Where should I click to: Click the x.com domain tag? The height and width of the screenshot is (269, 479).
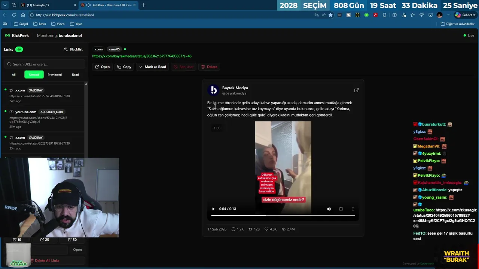(x=98, y=49)
